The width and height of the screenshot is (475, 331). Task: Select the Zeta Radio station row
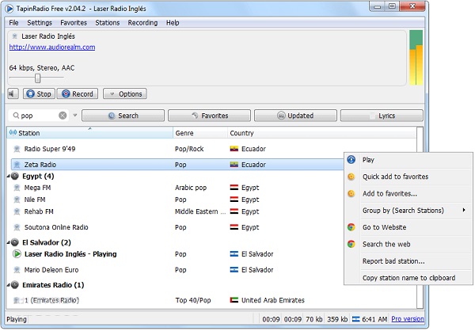pyautogui.click(x=177, y=165)
